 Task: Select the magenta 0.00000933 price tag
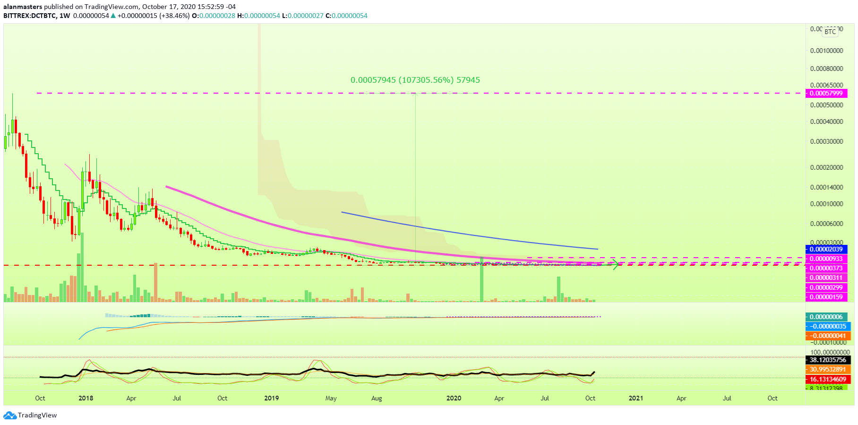[x=826, y=259]
